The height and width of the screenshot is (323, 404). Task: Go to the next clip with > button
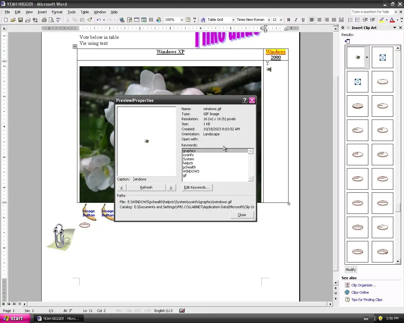(x=171, y=187)
